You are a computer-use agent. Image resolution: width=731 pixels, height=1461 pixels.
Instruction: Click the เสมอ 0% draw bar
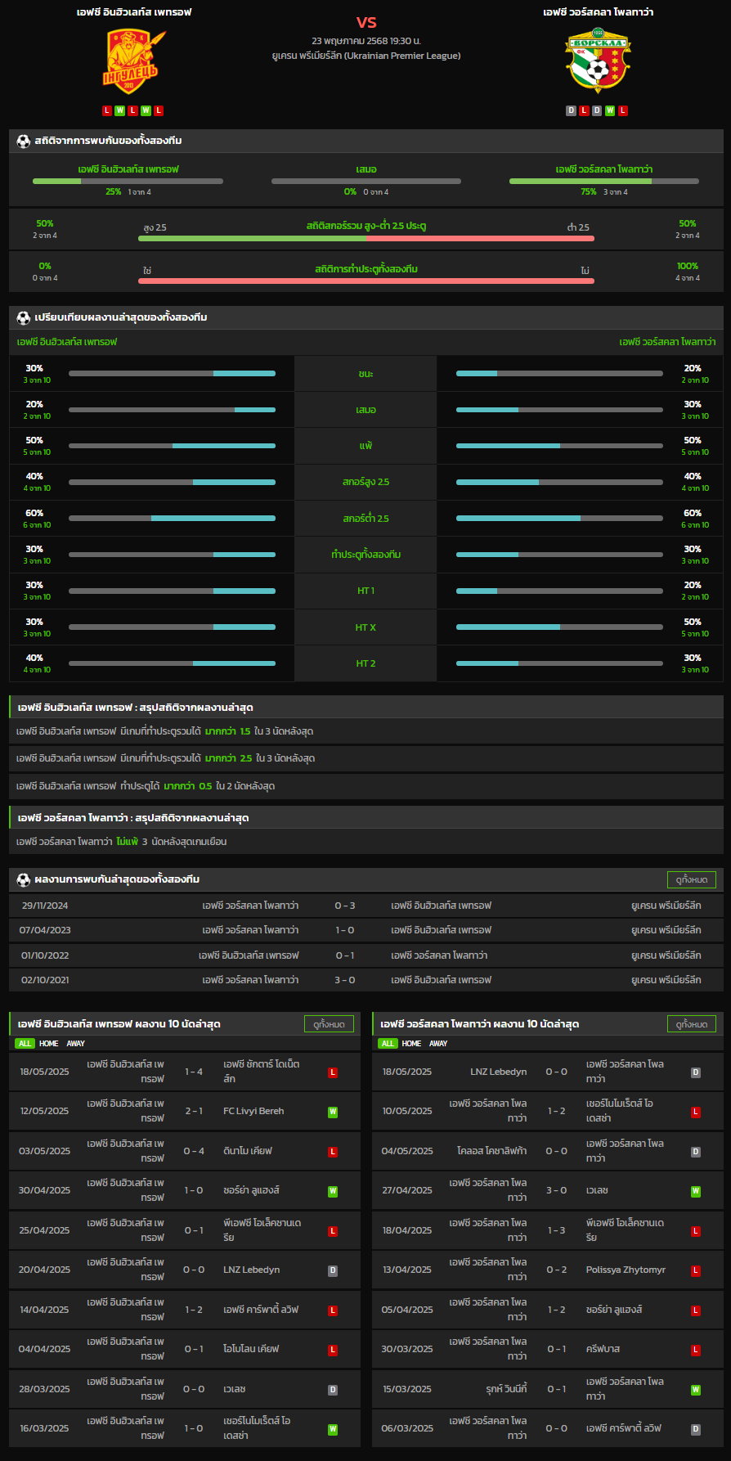(x=366, y=181)
